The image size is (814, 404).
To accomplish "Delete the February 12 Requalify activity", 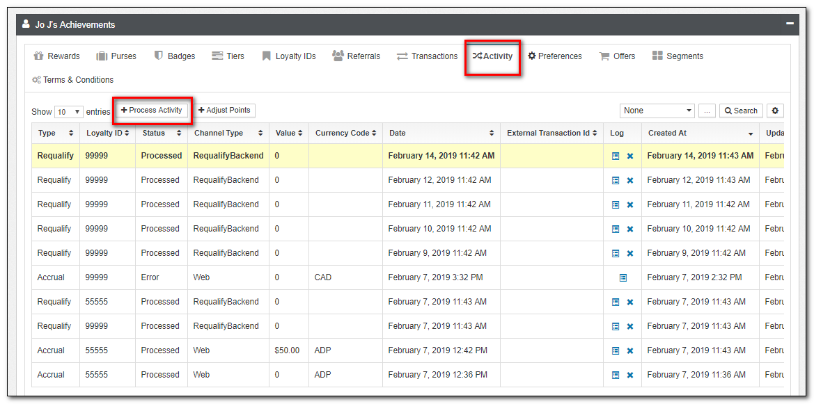I will [630, 181].
